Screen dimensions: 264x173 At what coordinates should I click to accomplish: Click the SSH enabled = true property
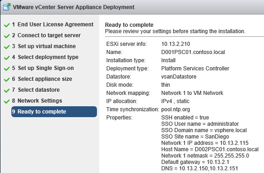(185, 118)
